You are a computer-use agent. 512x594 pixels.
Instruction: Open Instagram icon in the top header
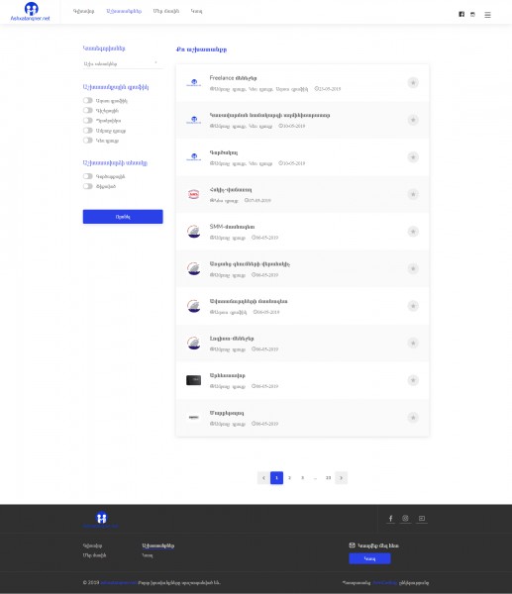[x=472, y=15]
